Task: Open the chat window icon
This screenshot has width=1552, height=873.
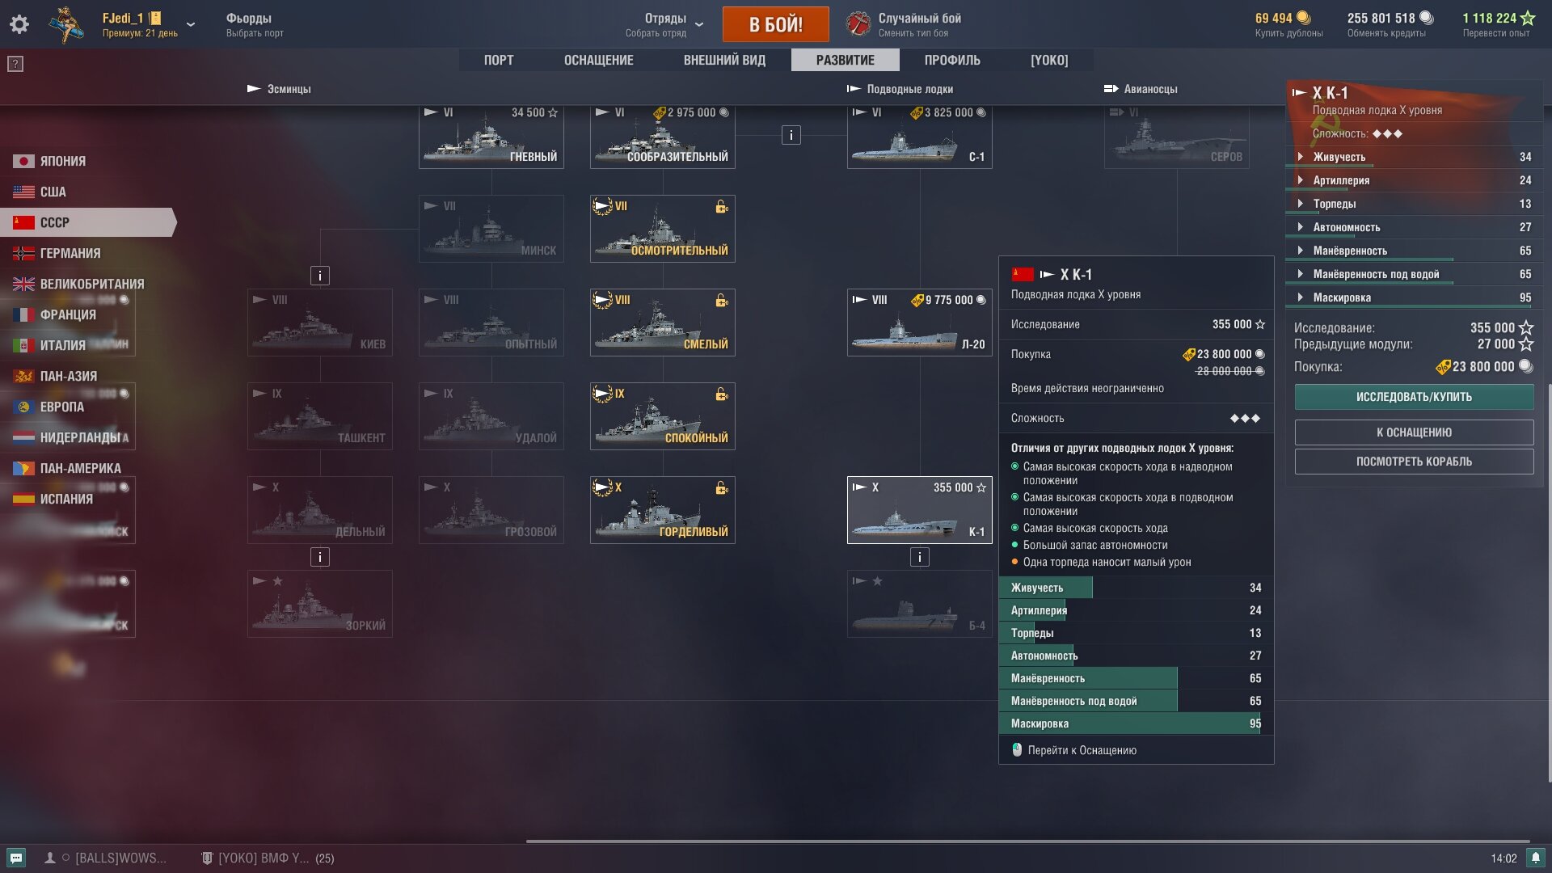Action: coord(16,858)
